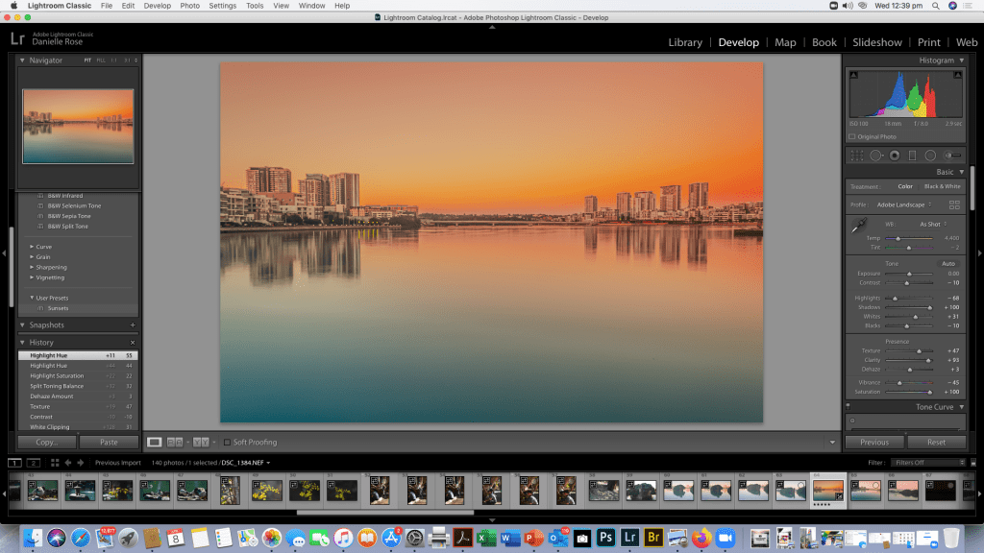Activate the Spot Removal tool
The height and width of the screenshot is (553, 984).
[876, 156]
